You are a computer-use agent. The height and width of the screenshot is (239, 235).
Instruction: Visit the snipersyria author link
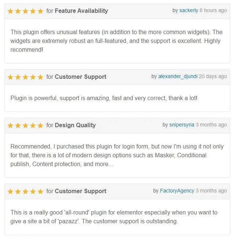[x=181, y=125]
